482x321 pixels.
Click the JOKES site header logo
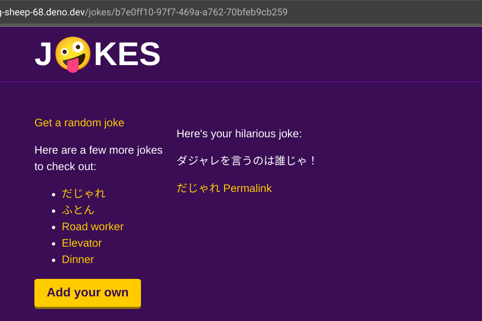tap(98, 55)
